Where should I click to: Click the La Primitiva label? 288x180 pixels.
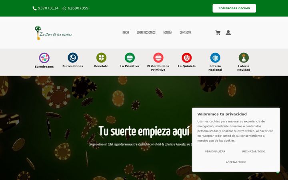130,66
